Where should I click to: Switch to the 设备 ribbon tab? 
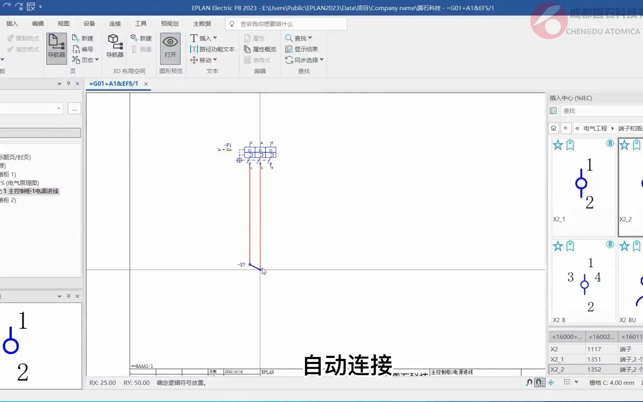(x=89, y=23)
